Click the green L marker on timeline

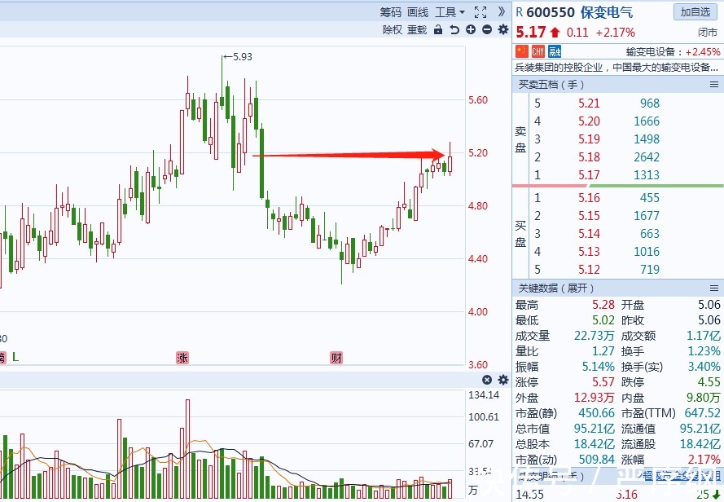pyautogui.click(x=15, y=357)
